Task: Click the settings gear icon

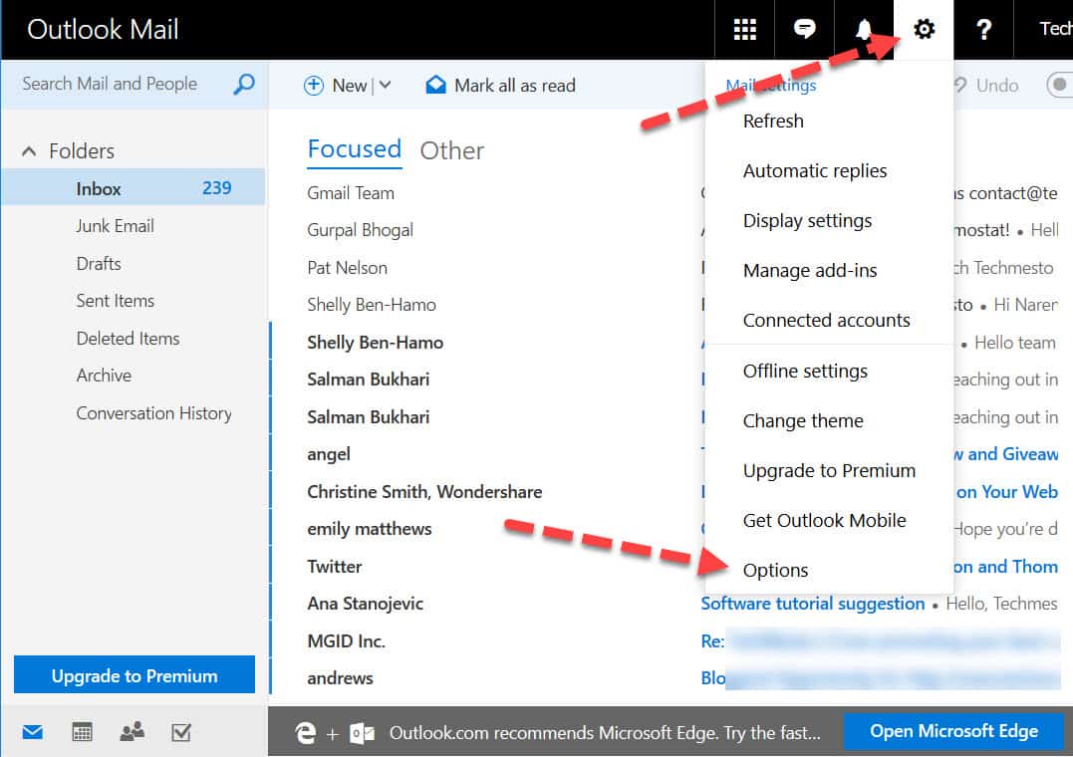Action: coord(925,30)
